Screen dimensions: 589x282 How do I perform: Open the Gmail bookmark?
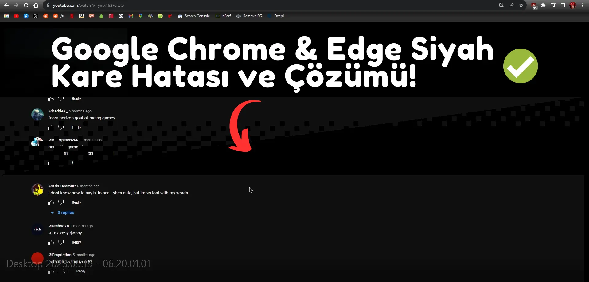pyautogui.click(x=131, y=16)
